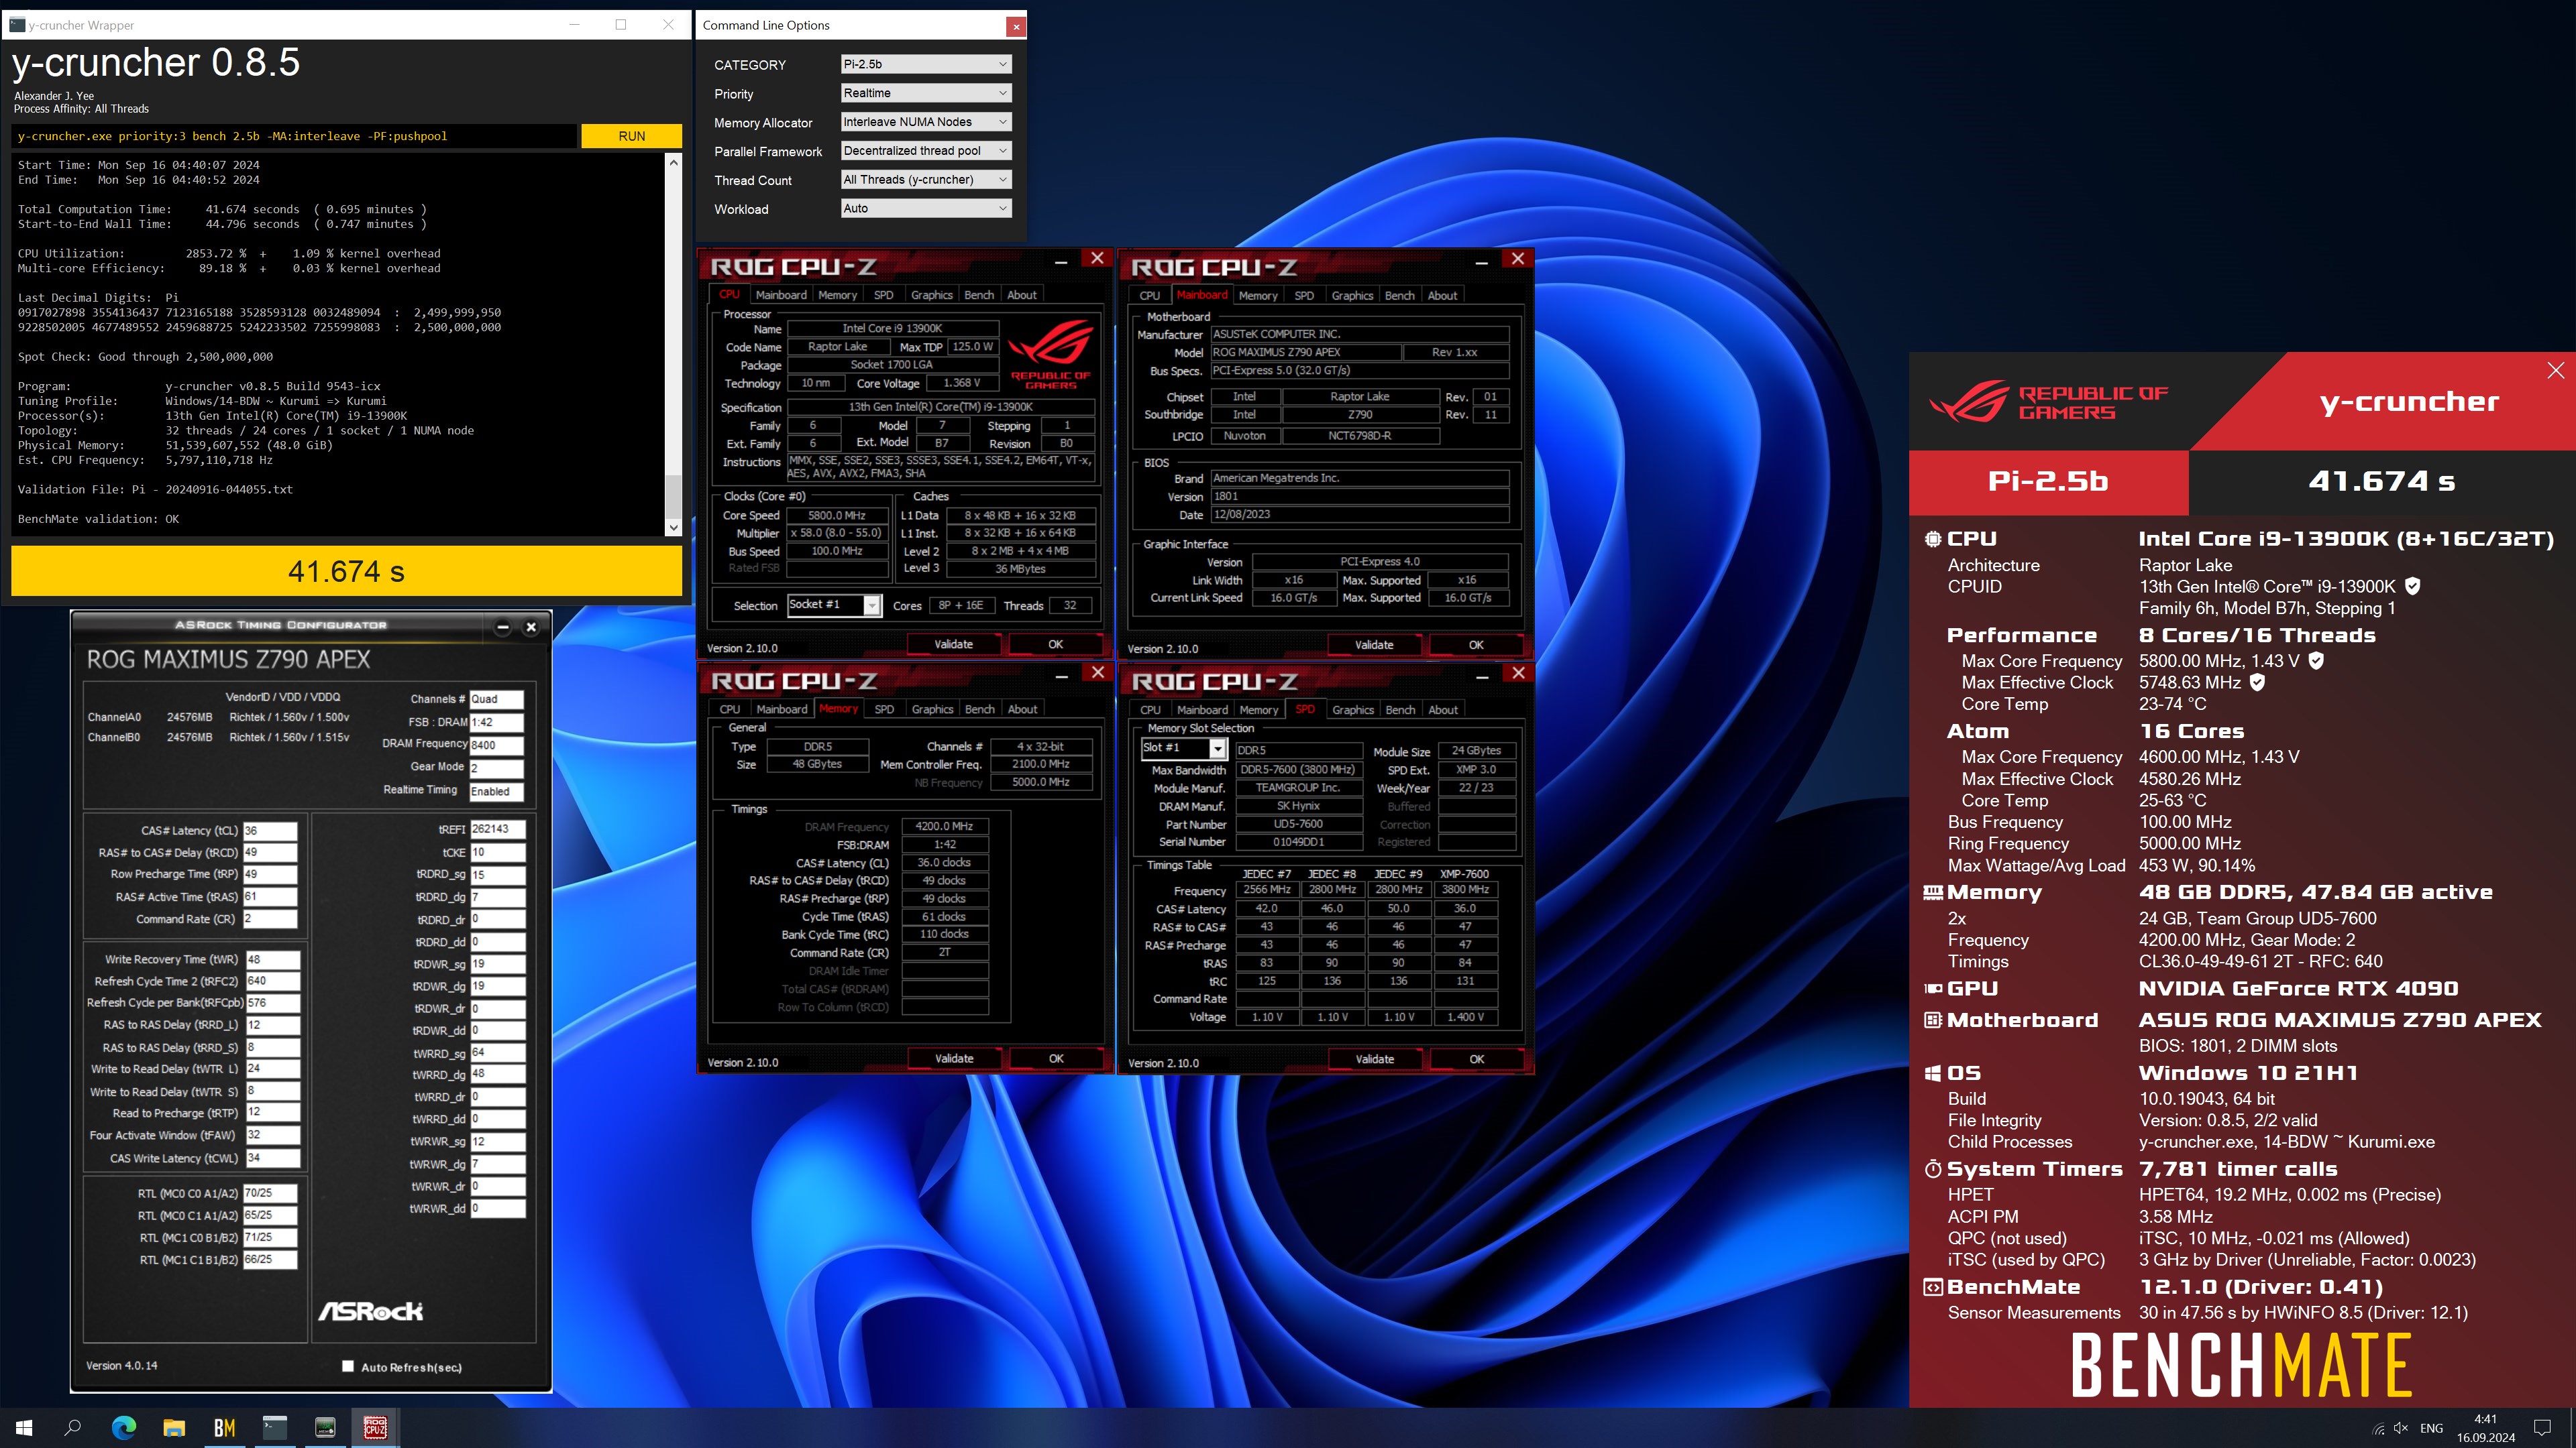Open the CATEGORY dropdown showing Pi-2.5b

point(926,64)
